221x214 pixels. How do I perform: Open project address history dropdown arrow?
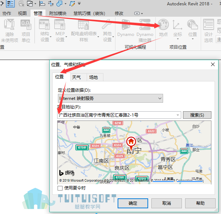click(178, 115)
